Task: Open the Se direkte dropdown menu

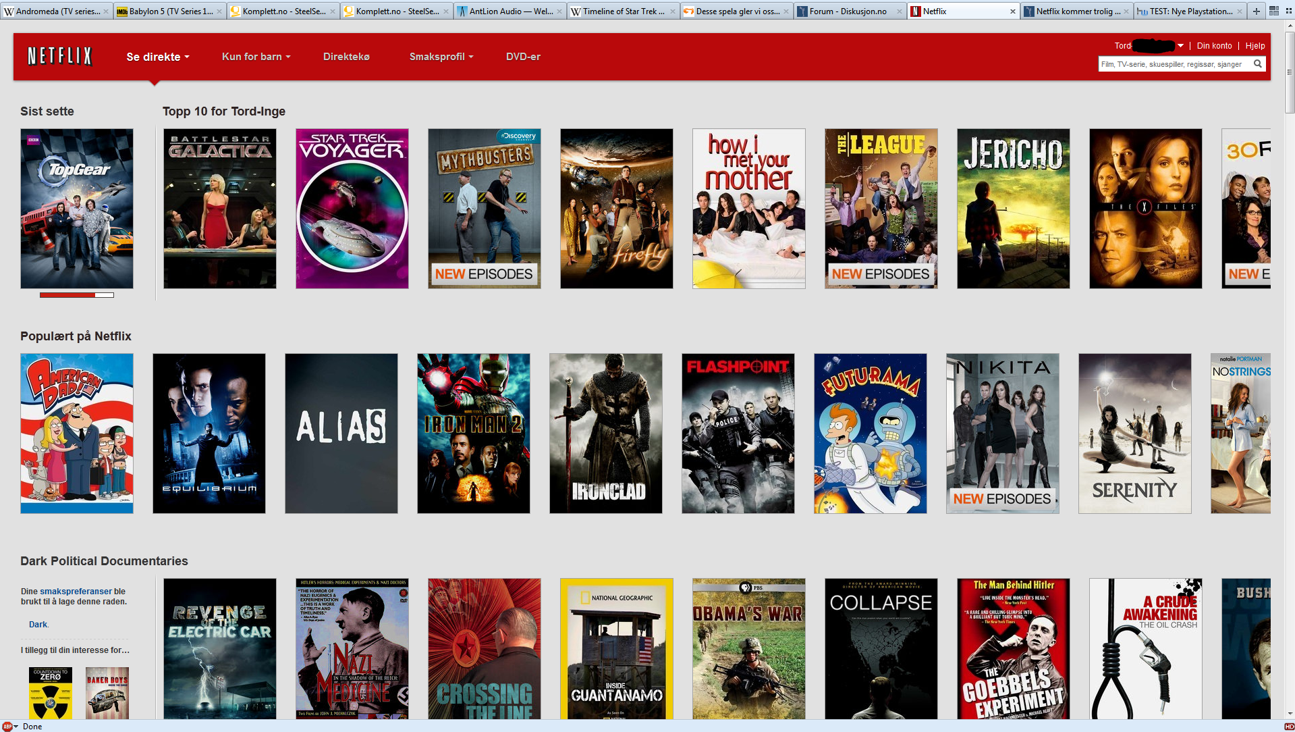Action: pos(158,57)
